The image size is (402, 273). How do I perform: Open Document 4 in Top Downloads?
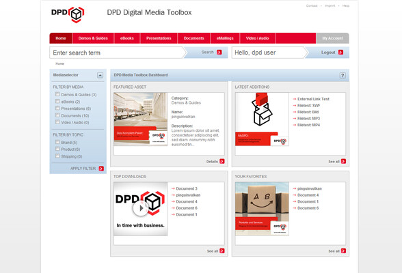[x=187, y=201]
